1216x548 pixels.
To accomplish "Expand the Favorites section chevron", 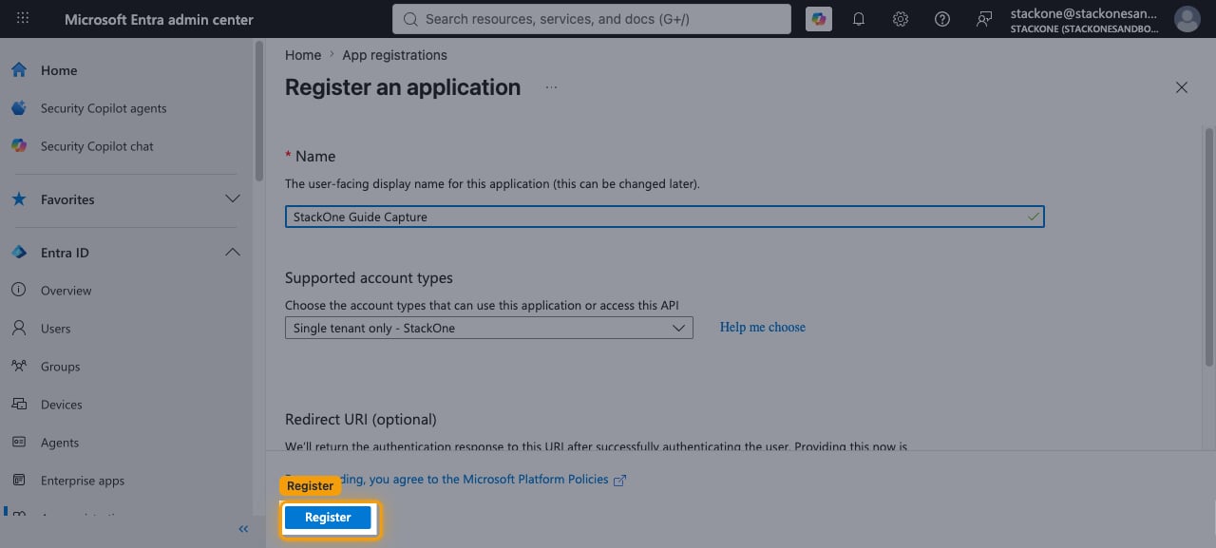I will click(232, 199).
